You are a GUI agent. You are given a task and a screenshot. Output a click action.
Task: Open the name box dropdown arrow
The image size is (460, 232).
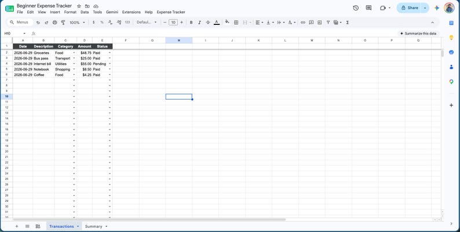pyautogui.click(x=24, y=34)
